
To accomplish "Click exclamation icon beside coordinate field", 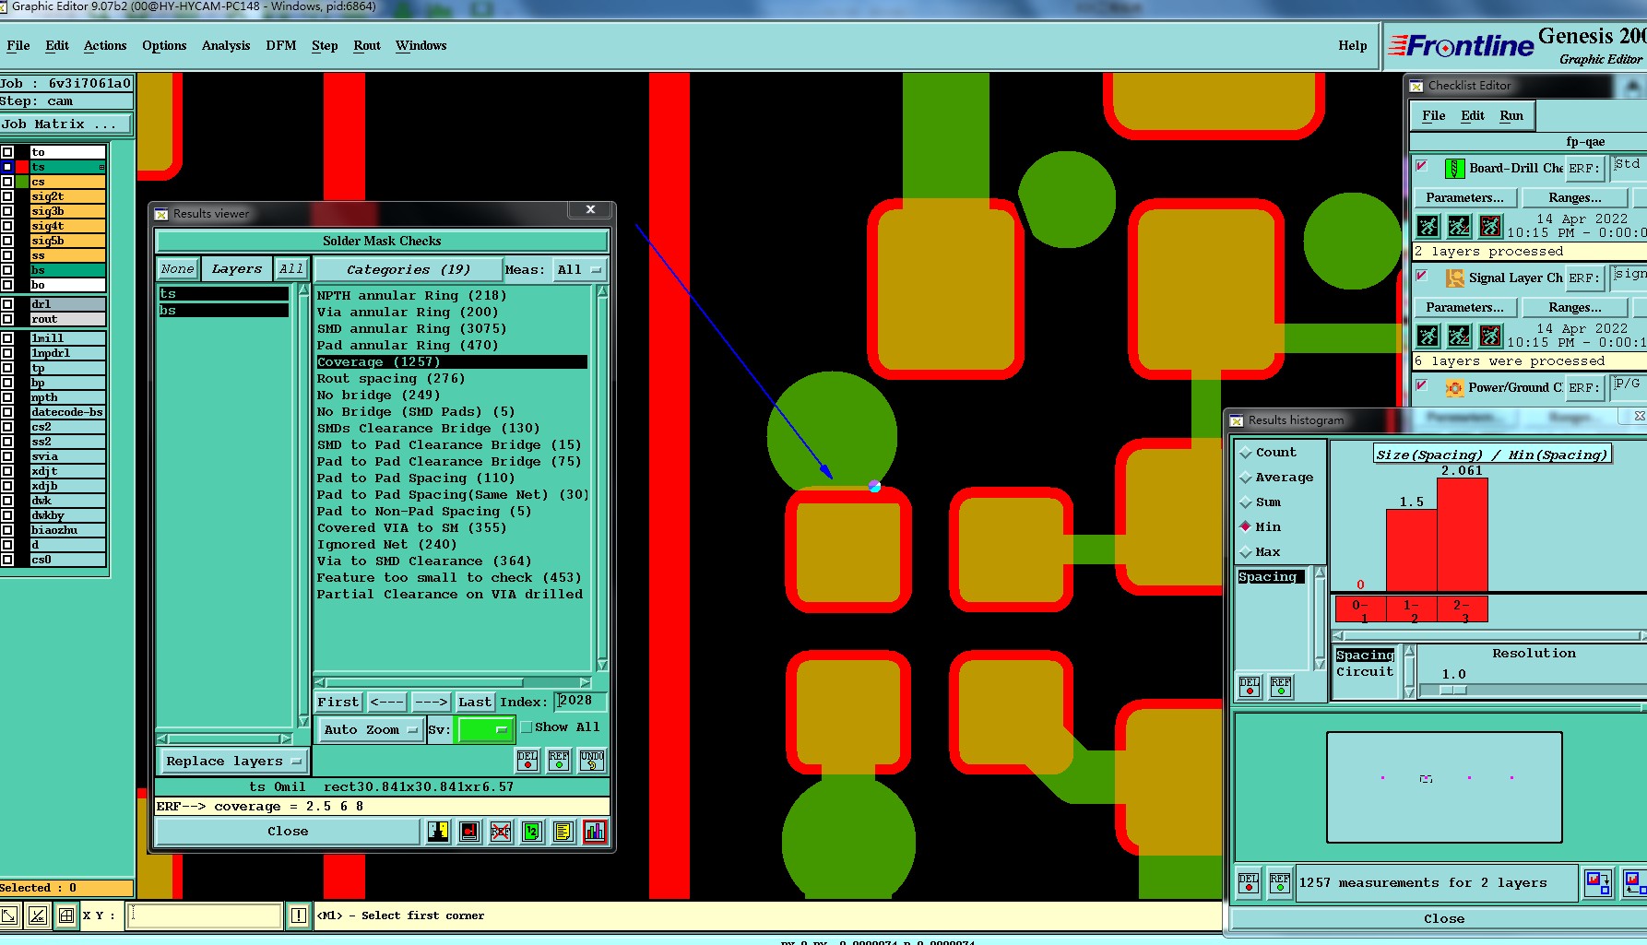I will point(299,915).
